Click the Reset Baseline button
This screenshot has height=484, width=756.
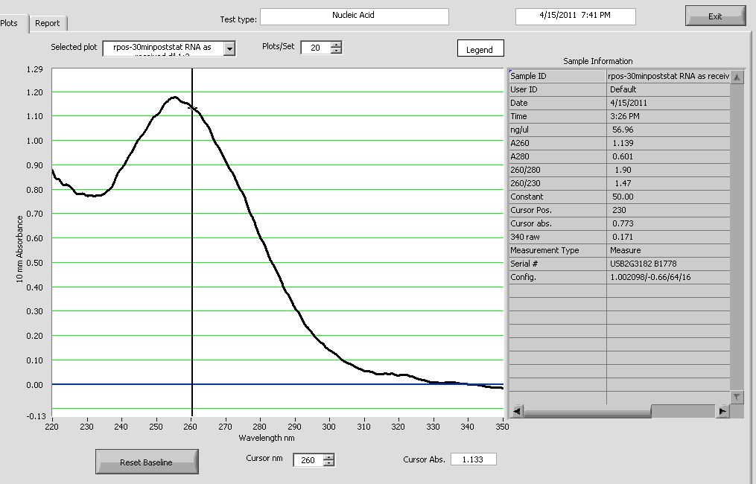[x=146, y=462]
